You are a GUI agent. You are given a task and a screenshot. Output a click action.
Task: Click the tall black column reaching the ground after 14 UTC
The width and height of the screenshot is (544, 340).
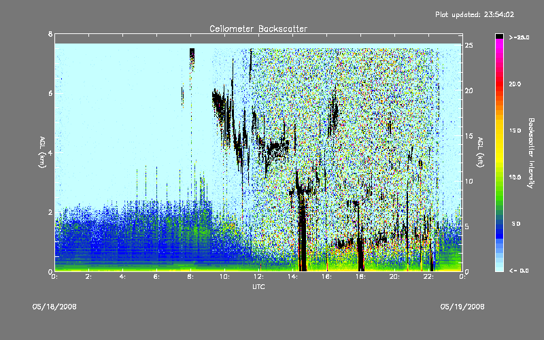click(303, 233)
